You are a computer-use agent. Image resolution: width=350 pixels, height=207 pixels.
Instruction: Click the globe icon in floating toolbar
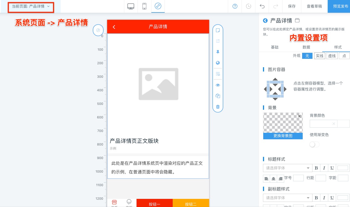tap(218, 63)
